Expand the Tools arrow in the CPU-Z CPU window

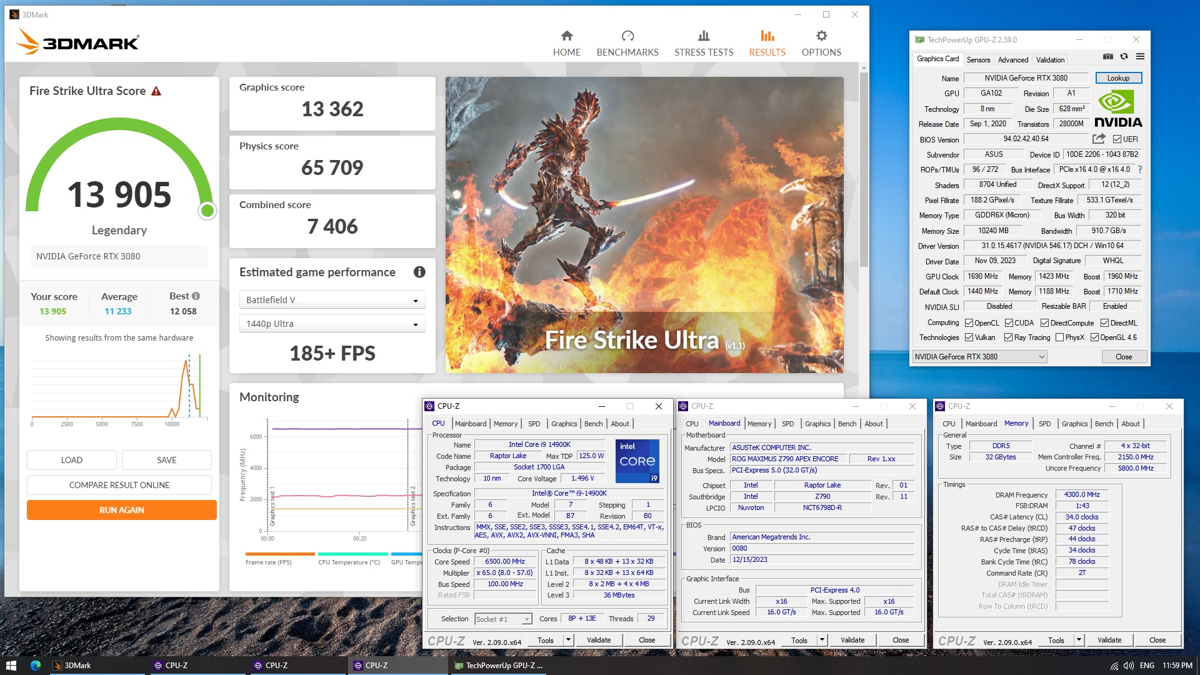(568, 640)
